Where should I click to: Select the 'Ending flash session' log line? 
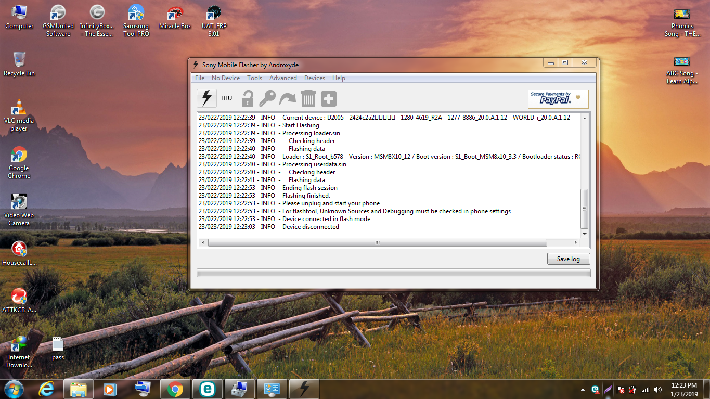coord(268,188)
